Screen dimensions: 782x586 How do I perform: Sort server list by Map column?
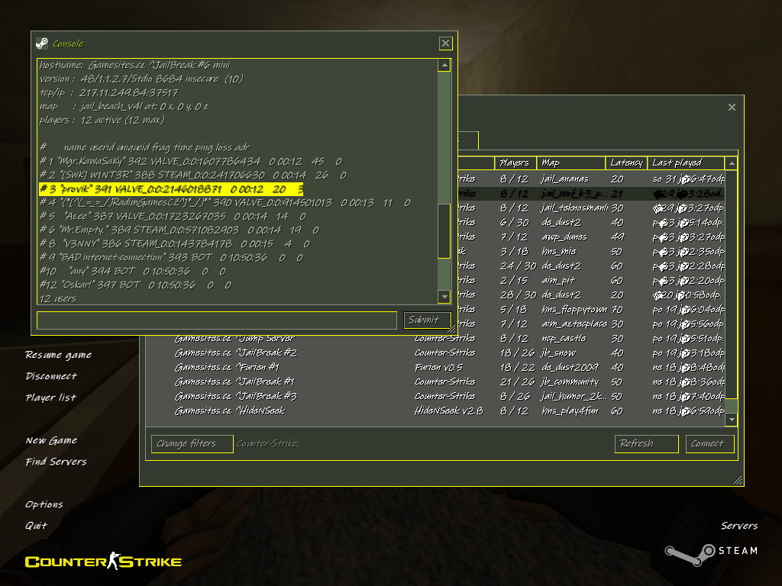click(x=571, y=163)
